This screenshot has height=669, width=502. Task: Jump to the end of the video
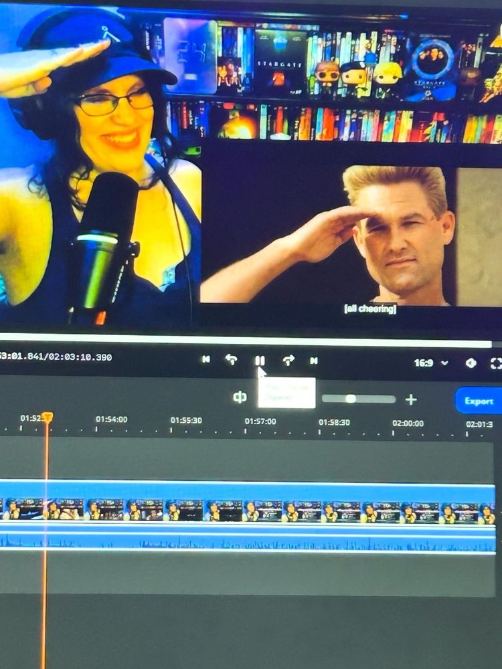pyautogui.click(x=314, y=361)
